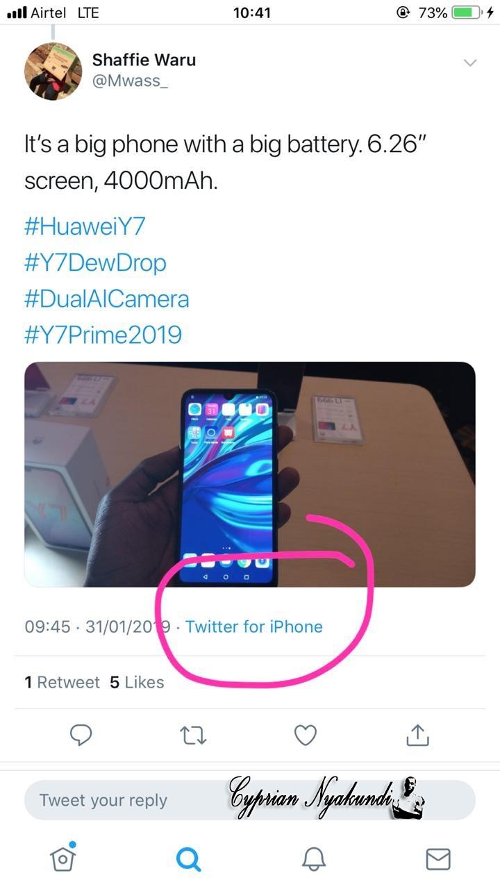Open the #Y7DewDrop hashtag

point(95,263)
